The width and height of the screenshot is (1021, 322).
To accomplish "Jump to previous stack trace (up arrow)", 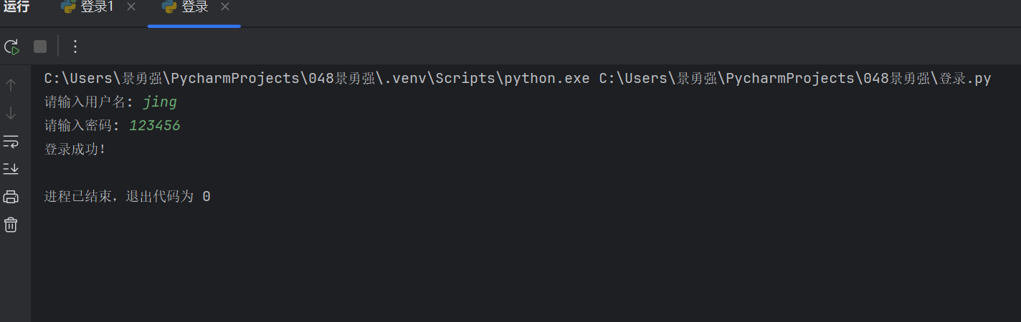I will click(11, 86).
